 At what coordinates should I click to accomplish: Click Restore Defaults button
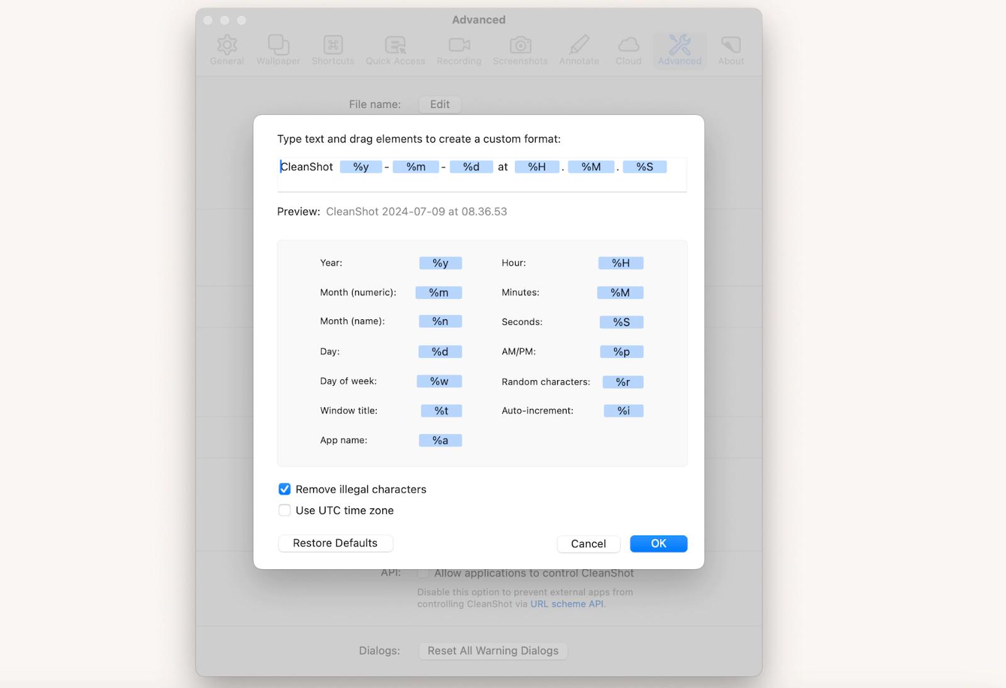[335, 543]
